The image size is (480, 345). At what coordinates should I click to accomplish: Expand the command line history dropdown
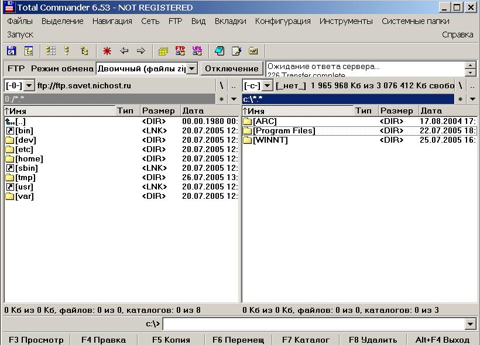471,324
